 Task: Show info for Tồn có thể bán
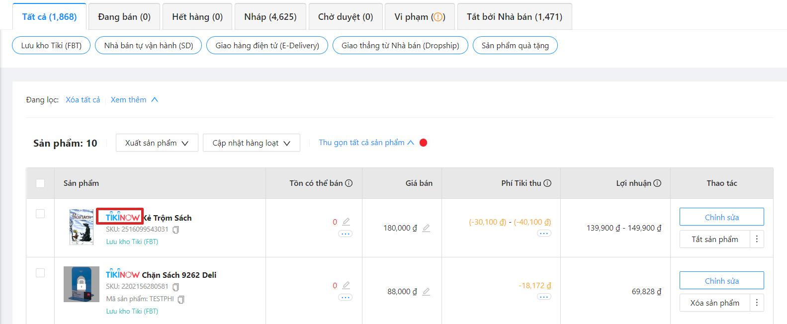349,183
